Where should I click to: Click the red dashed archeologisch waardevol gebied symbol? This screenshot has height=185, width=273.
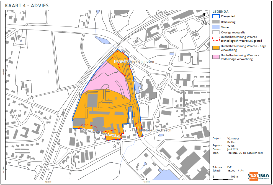pyautogui.click(x=216, y=39)
